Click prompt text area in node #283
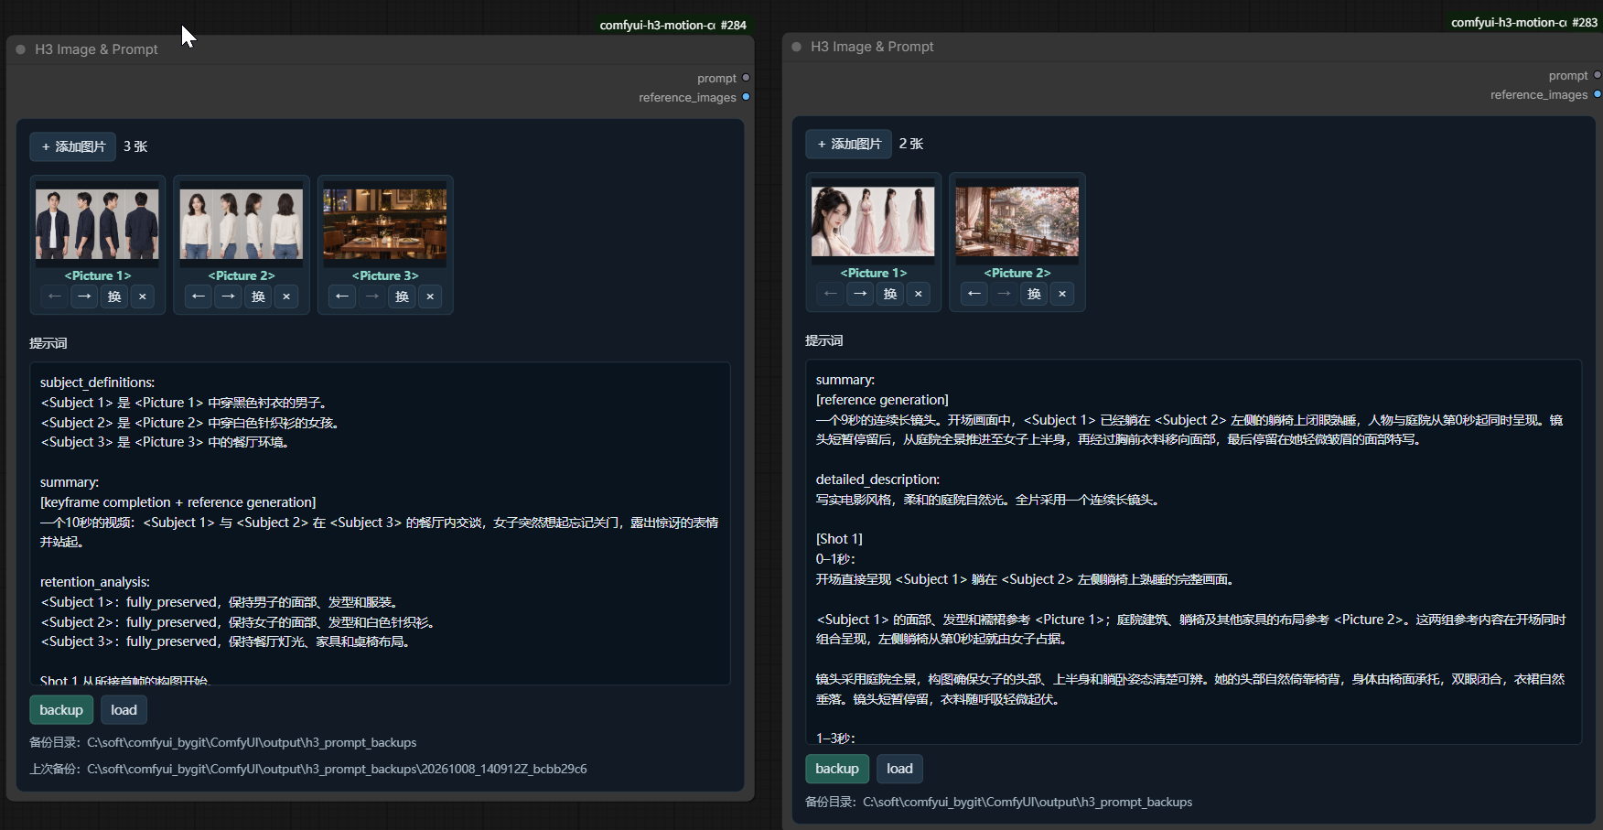The height and width of the screenshot is (830, 1603). click(1194, 552)
